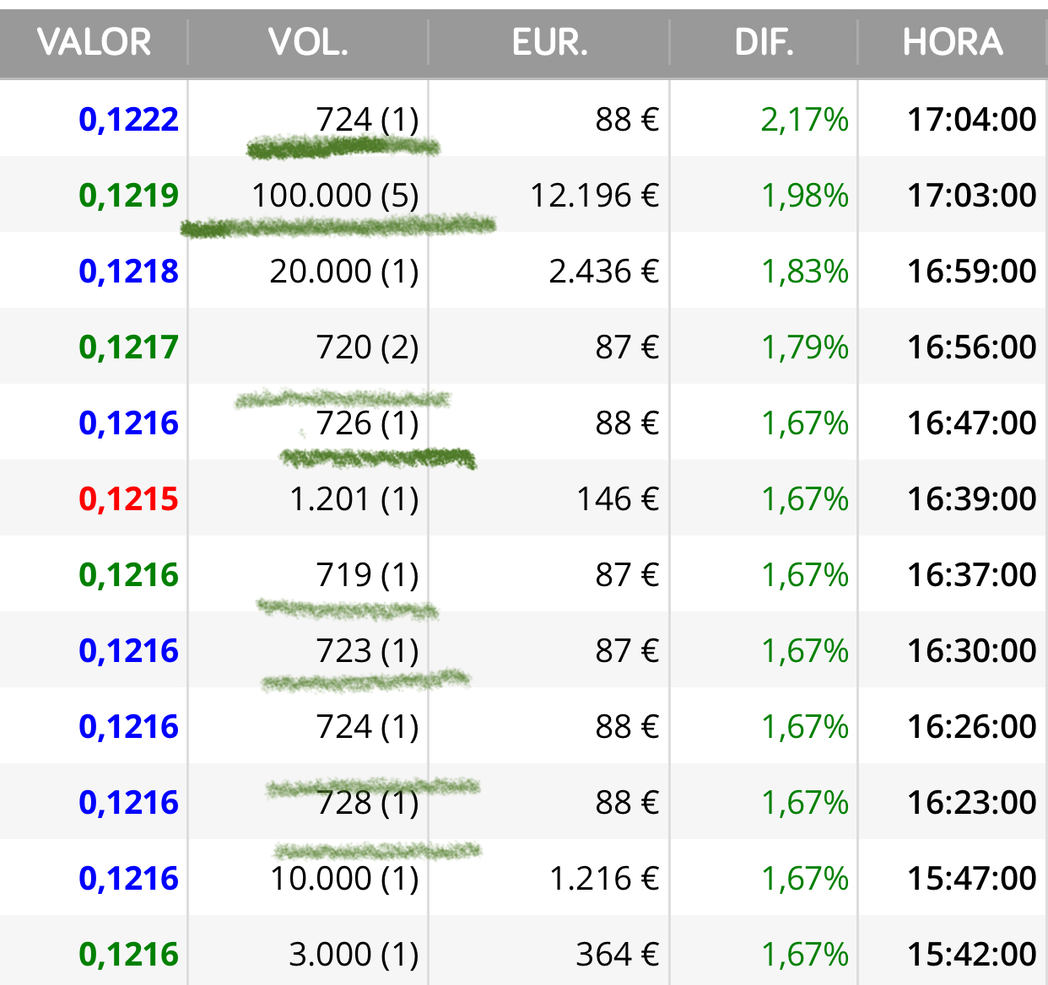The width and height of the screenshot is (1048, 985).
Task: Click the DIF. column header
Action: pyautogui.click(x=764, y=42)
